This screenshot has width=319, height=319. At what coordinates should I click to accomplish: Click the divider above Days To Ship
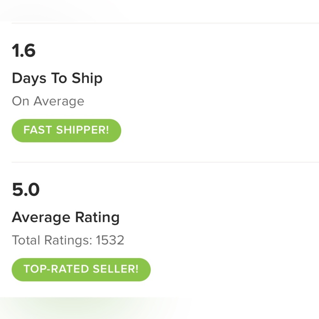(x=165, y=23)
